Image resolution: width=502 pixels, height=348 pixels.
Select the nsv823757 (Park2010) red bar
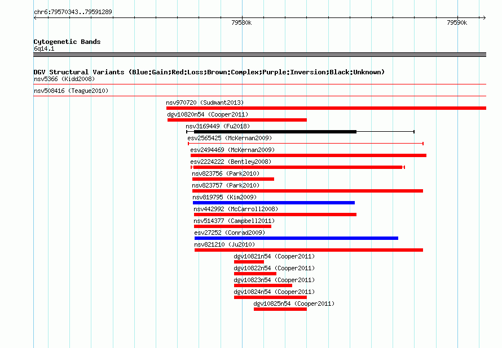coord(307,191)
